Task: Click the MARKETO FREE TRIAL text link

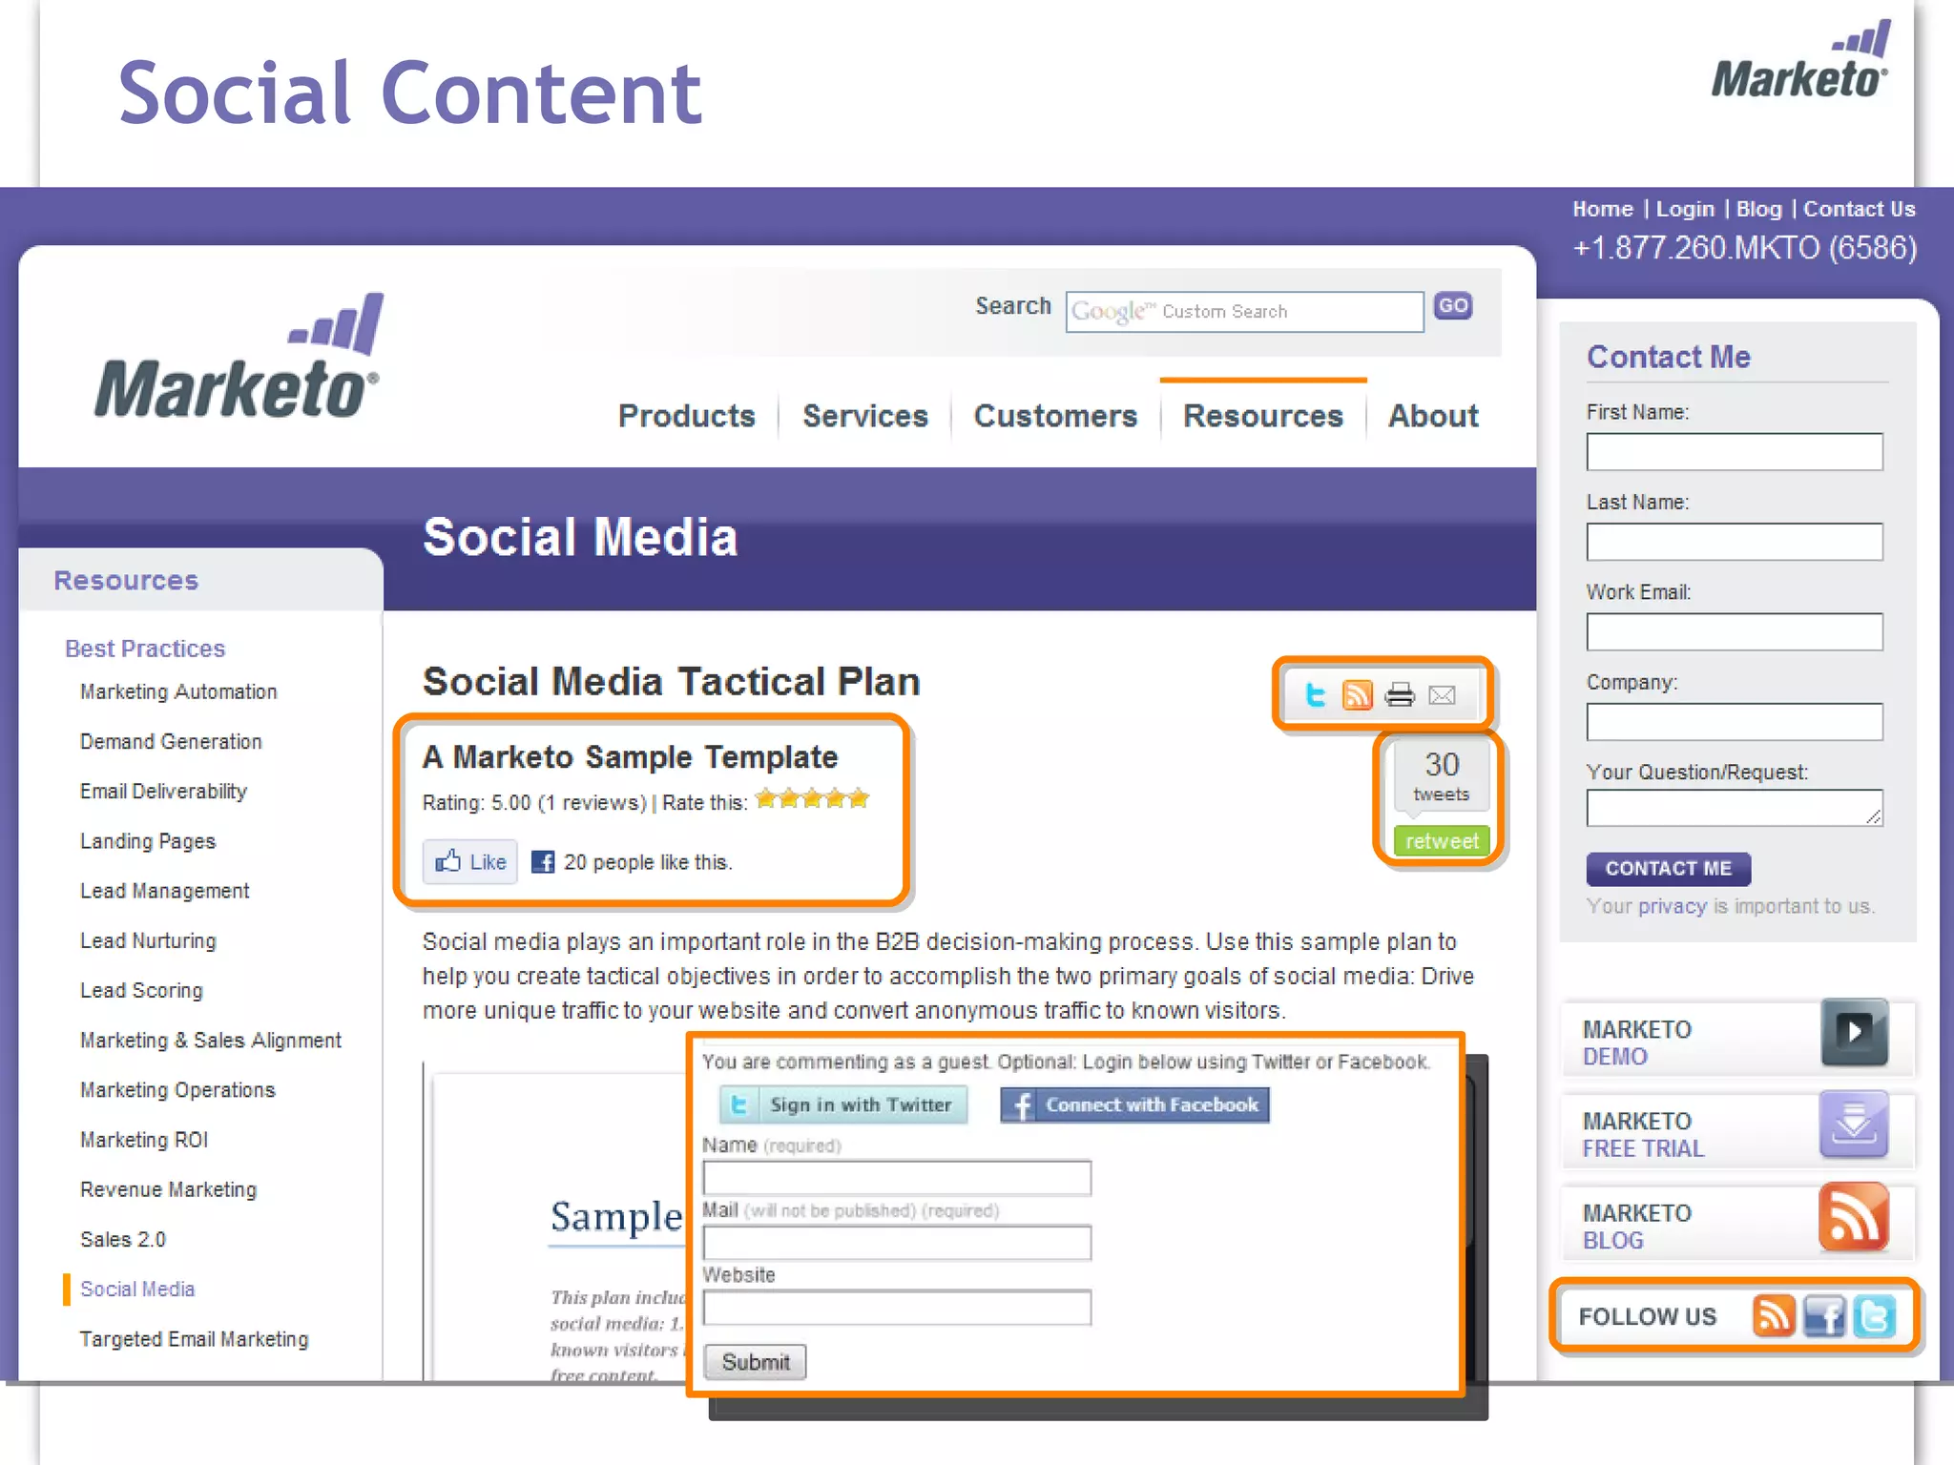Action: click(x=1642, y=1134)
